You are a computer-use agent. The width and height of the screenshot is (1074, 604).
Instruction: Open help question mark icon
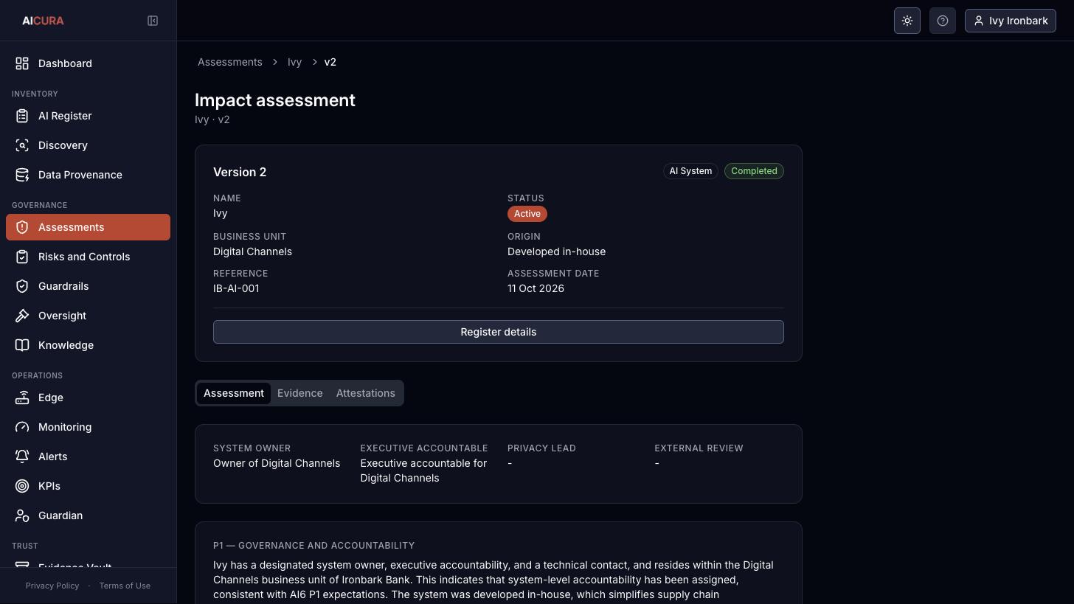(943, 21)
